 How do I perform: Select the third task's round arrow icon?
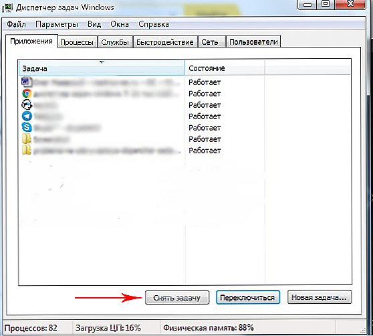coord(27,104)
